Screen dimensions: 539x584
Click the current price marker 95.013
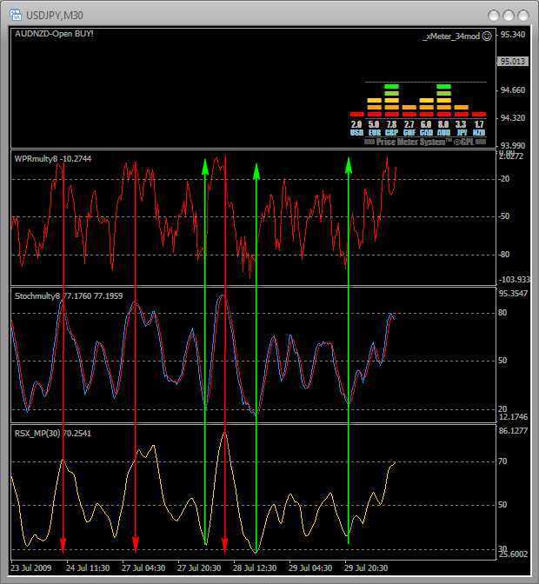(x=511, y=62)
